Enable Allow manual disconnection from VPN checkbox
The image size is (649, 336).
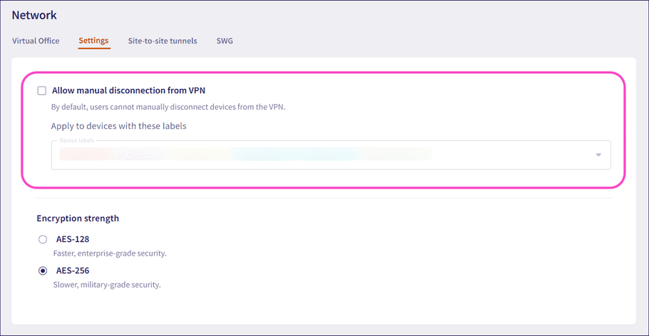pos(42,90)
